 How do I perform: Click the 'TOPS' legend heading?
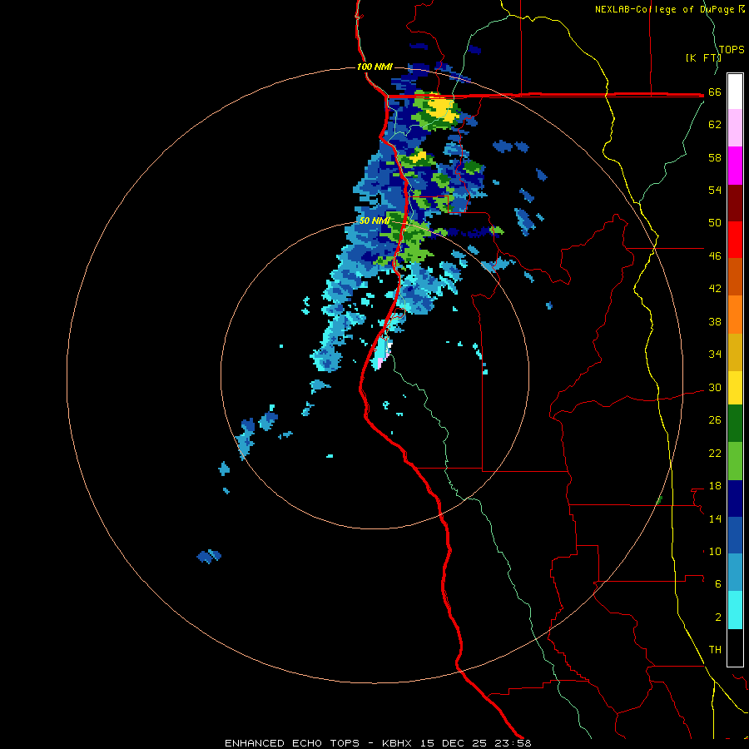tap(732, 49)
